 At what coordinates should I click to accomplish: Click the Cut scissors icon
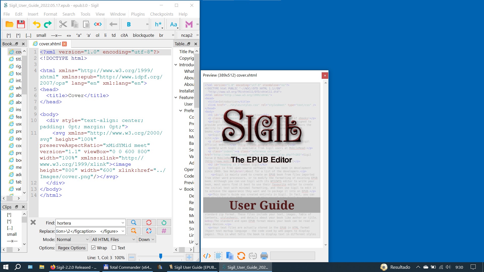(63, 24)
